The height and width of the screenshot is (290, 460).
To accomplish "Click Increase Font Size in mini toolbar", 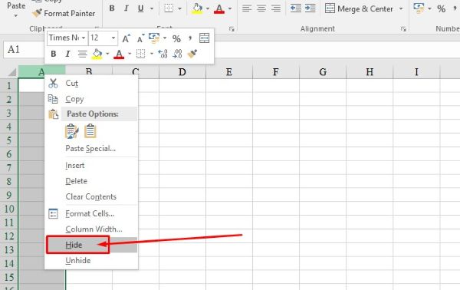I will pyautogui.click(x=126, y=38).
